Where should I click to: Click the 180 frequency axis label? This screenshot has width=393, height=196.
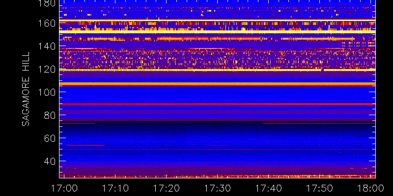click(47, 2)
